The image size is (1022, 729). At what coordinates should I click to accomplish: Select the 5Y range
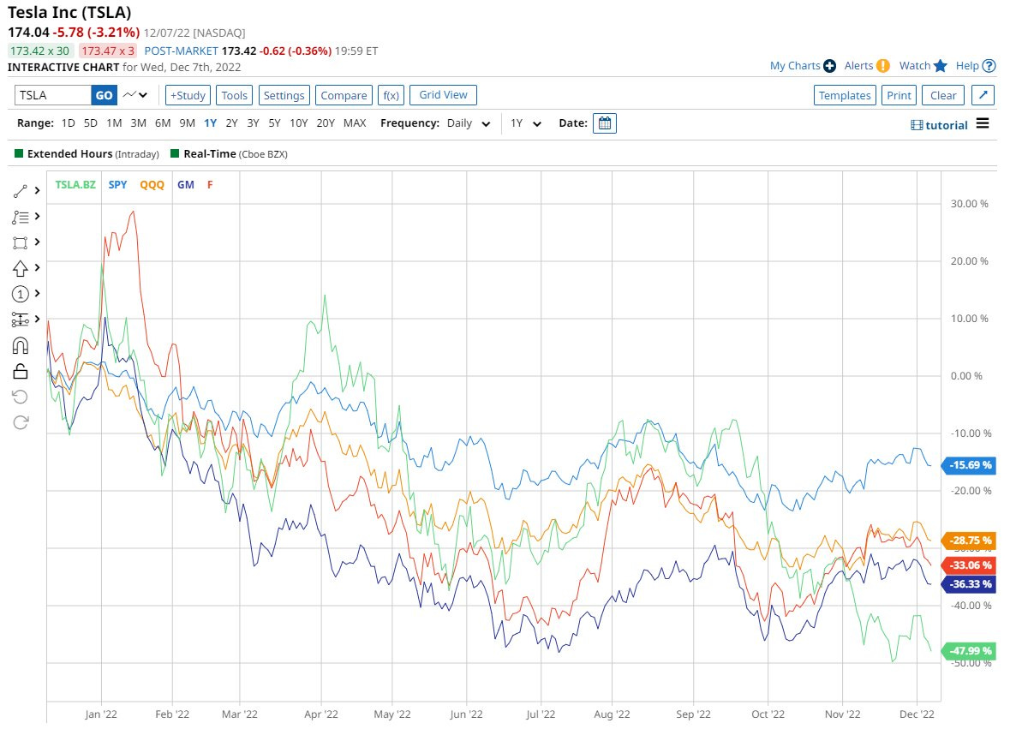tap(274, 123)
